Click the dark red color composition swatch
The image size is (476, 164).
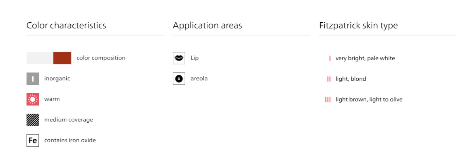point(62,58)
